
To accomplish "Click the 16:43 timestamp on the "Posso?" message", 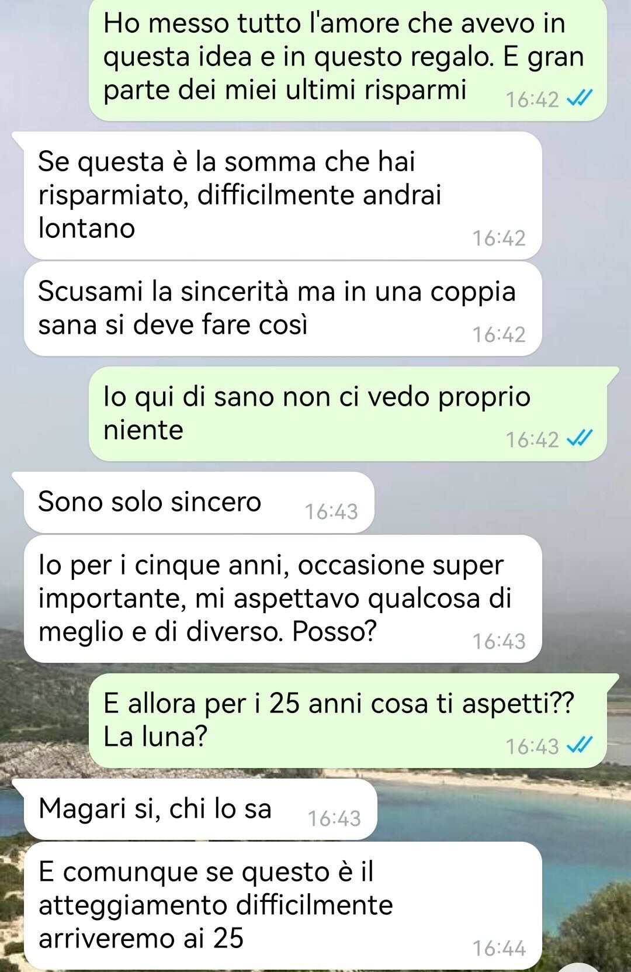I will click(x=499, y=641).
